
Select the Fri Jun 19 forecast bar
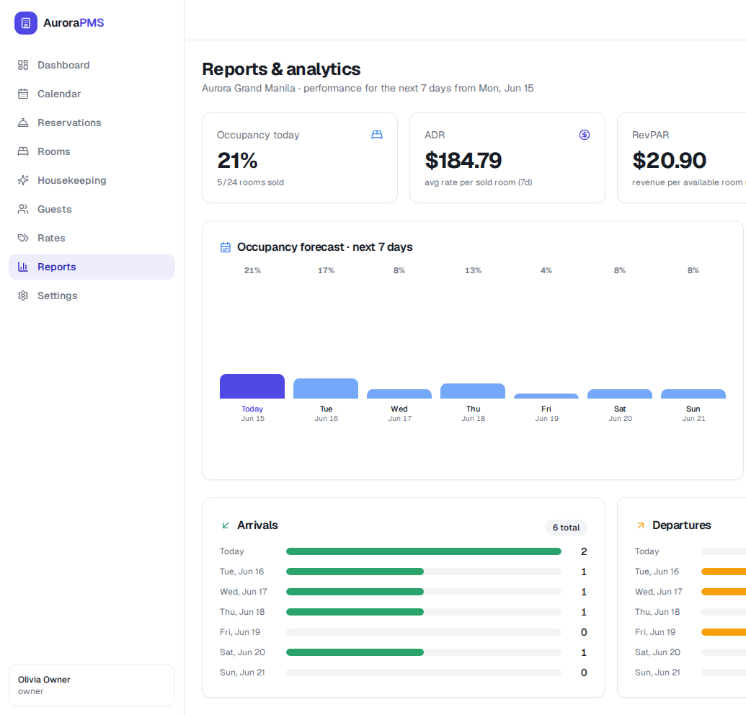click(546, 396)
